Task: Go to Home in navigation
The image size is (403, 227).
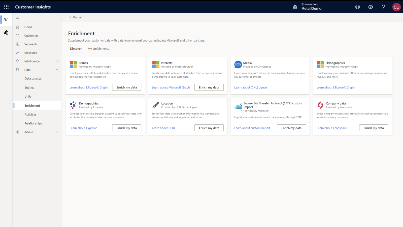Action: [28, 27]
